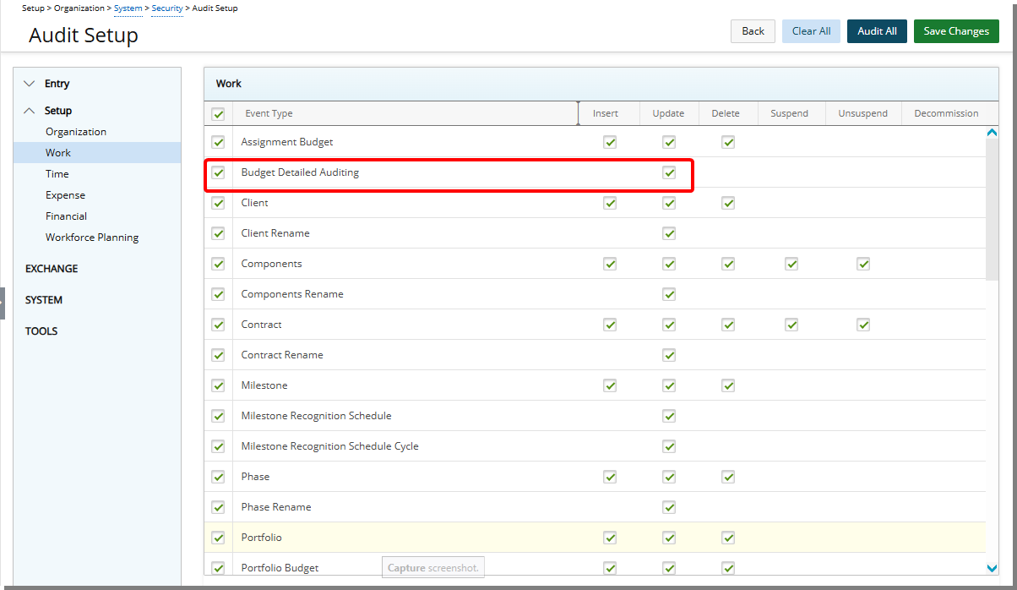Uncheck Suspend auditing for Components
1017x590 pixels.
(791, 263)
